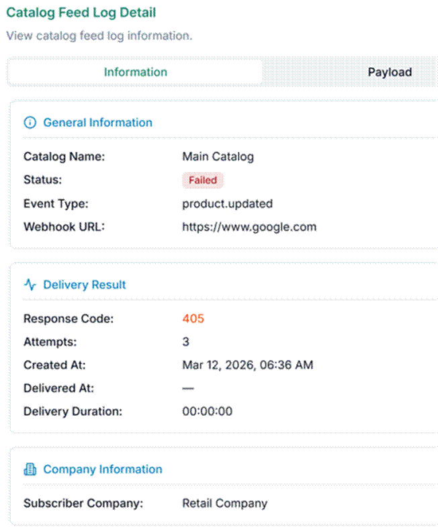Click the Delivered At: label

coord(59,388)
